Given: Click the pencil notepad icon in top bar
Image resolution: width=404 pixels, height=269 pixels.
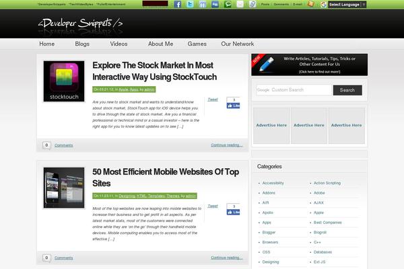Looking at the screenshot, I should point(252,4).
